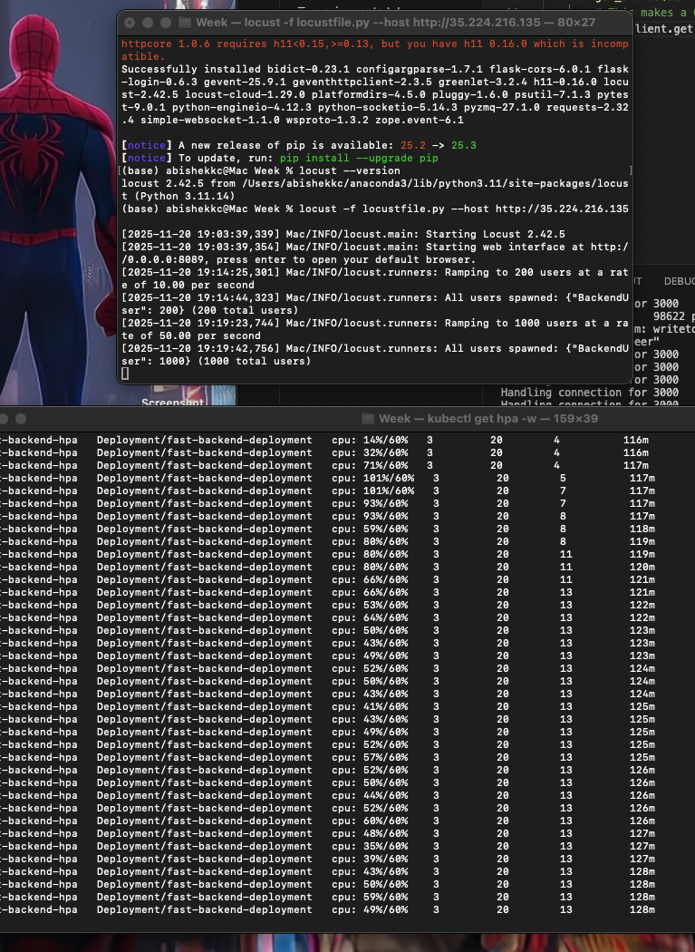Viewport: 695px width, 952px height.
Task: Click the 'Starting web interface' log line
Action: click(x=375, y=253)
